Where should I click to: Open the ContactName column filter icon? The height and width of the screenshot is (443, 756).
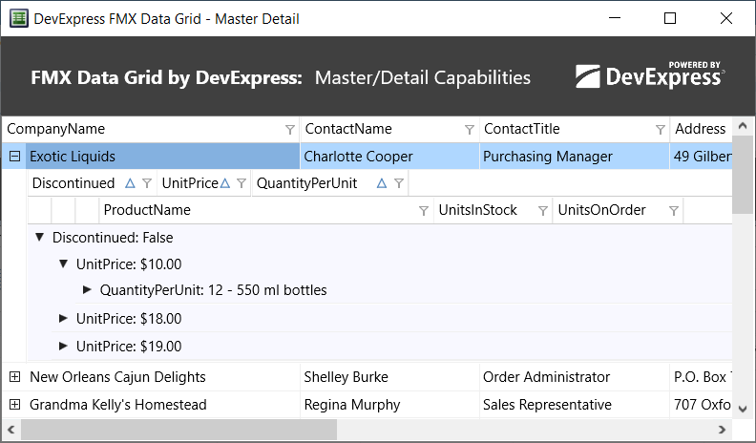coord(469,130)
